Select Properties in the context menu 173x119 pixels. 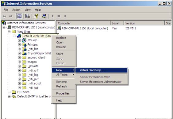click(64, 93)
